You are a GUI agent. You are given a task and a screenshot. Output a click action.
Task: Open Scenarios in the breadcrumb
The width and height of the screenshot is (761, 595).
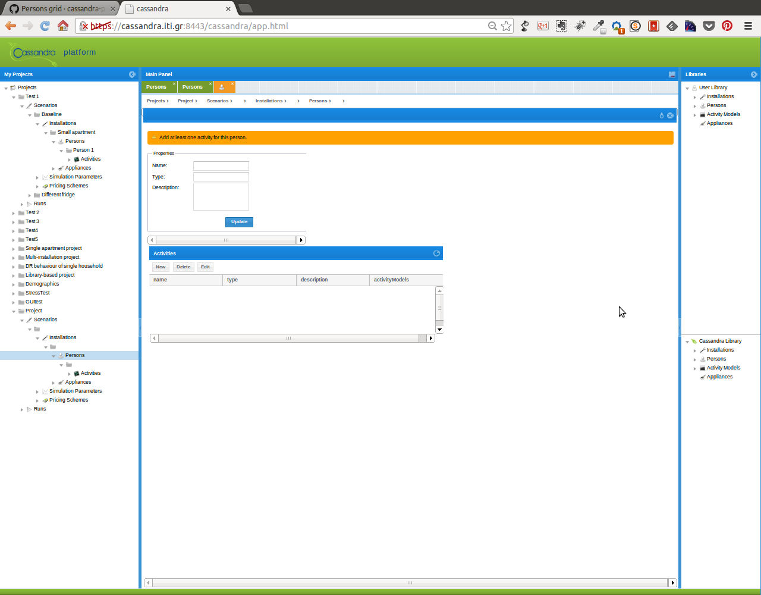(x=218, y=101)
